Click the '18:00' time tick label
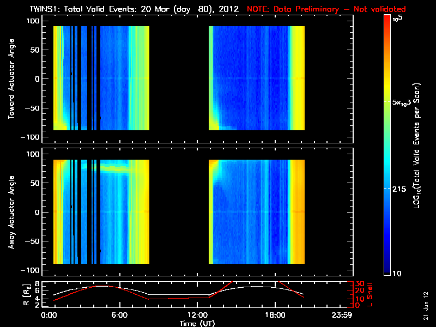 tap(275, 316)
